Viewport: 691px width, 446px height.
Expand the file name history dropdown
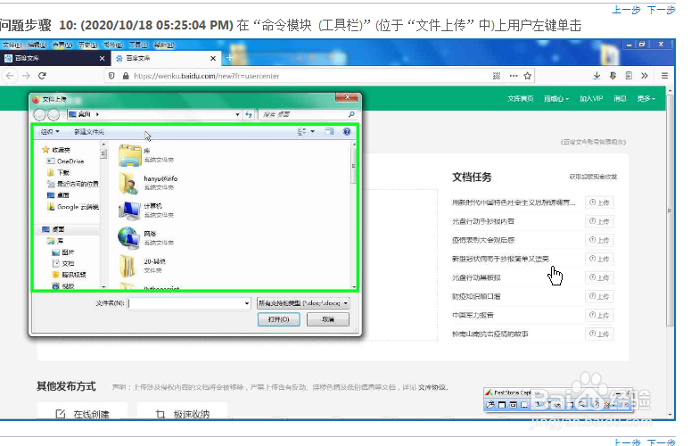point(247,303)
